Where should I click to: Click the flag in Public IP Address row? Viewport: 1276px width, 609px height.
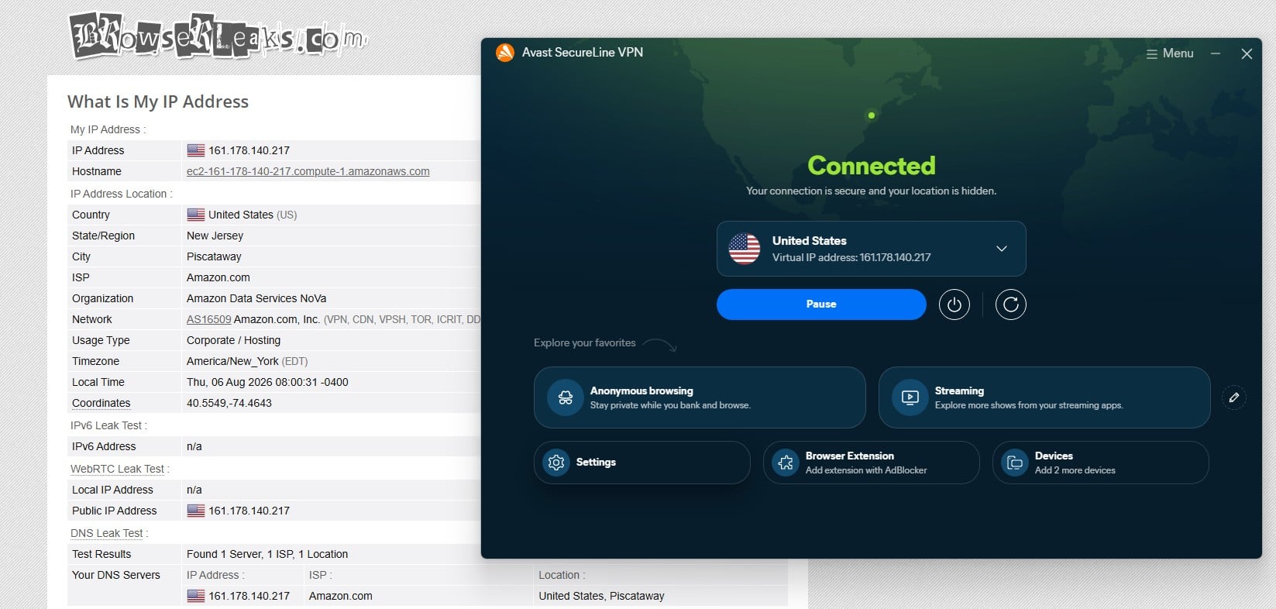196,511
